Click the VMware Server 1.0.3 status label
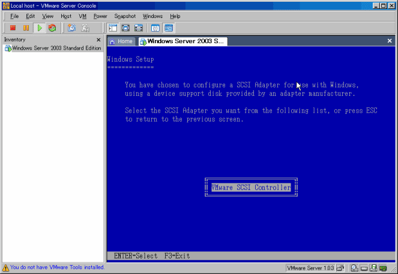This screenshot has width=398, height=274. coord(310,268)
